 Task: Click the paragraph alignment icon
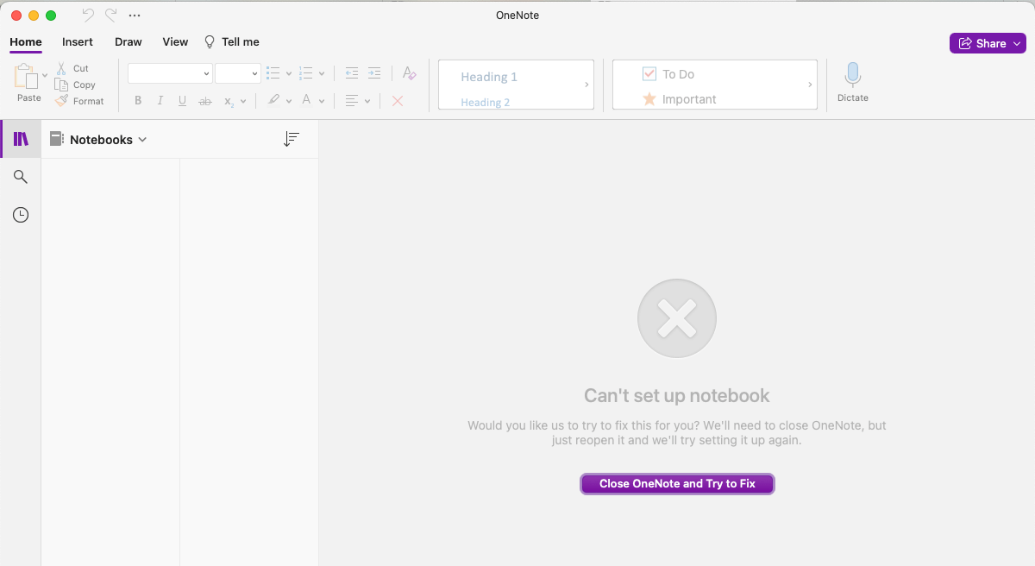(x=352, y=100)
